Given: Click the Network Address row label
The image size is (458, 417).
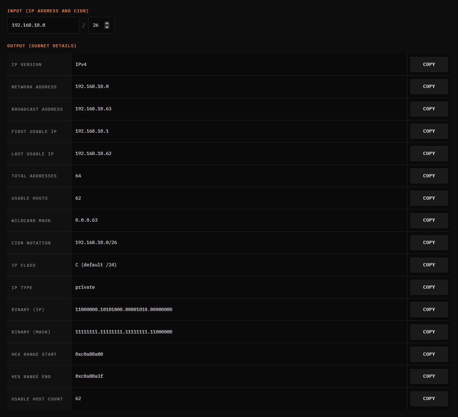Looking at the screenshot, I should click(34, 87).
